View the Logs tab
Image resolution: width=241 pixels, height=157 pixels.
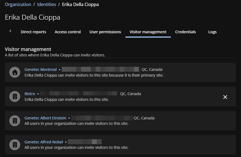[212, 32]
